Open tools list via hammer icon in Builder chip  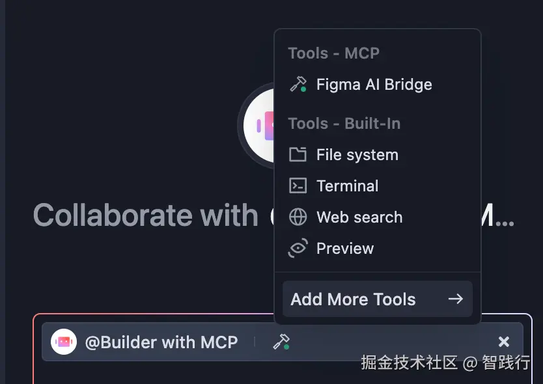[281, 342]
